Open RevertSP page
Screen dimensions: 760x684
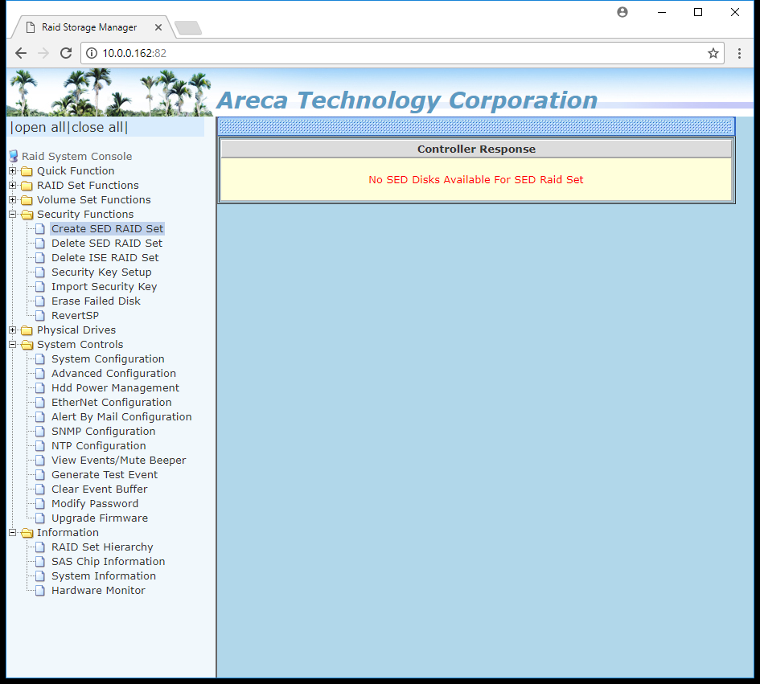[75, 316]
